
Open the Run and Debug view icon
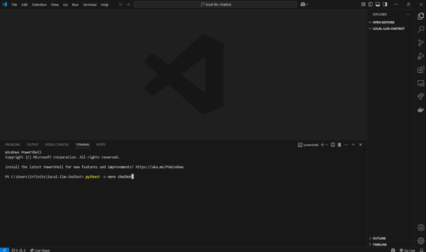tap(420, 56)
